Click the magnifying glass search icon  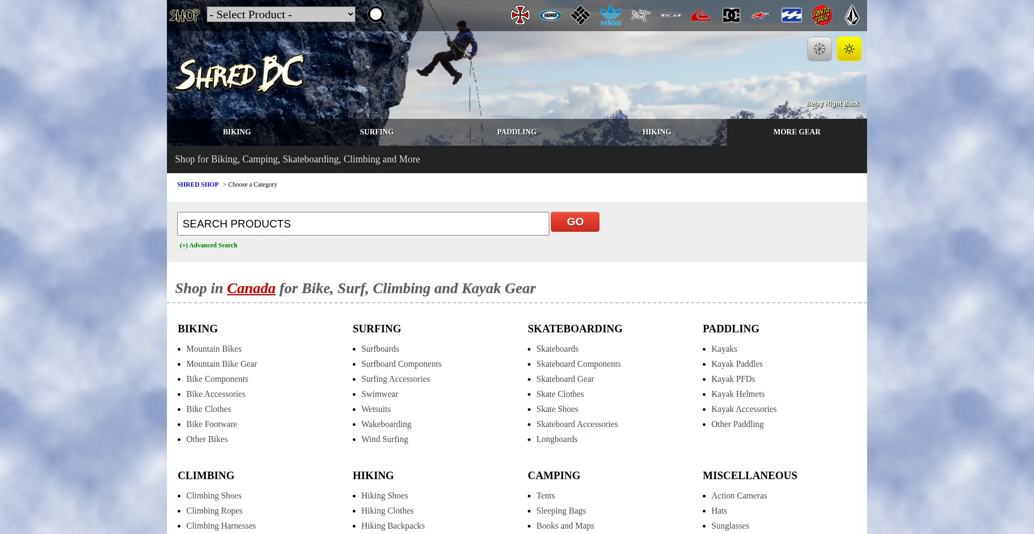coord(376,15)
